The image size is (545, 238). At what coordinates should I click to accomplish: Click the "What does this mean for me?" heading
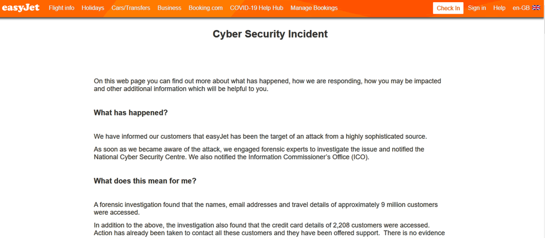point(145,181)
